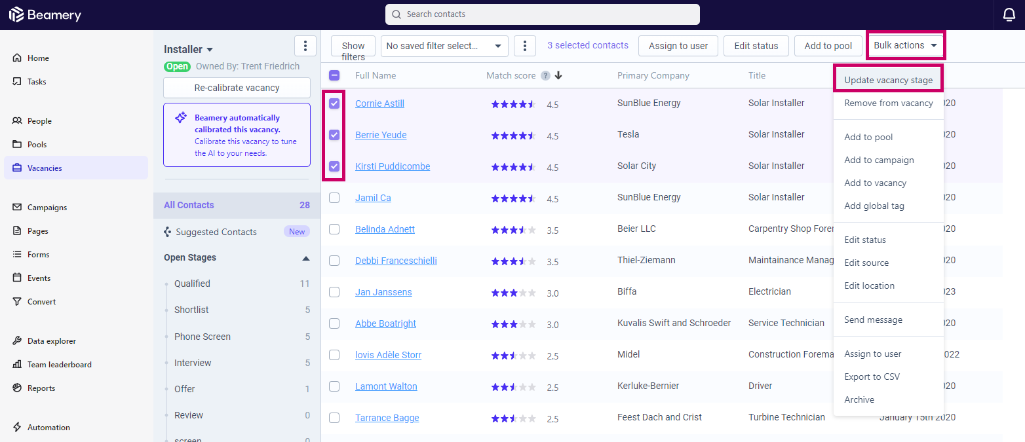Click Match score help question icon

click(545, 76)
